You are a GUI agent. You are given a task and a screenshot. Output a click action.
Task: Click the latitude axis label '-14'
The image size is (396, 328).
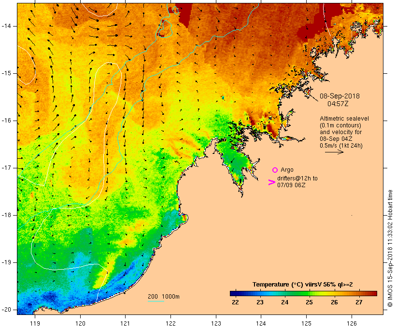(x=6, y=26)
